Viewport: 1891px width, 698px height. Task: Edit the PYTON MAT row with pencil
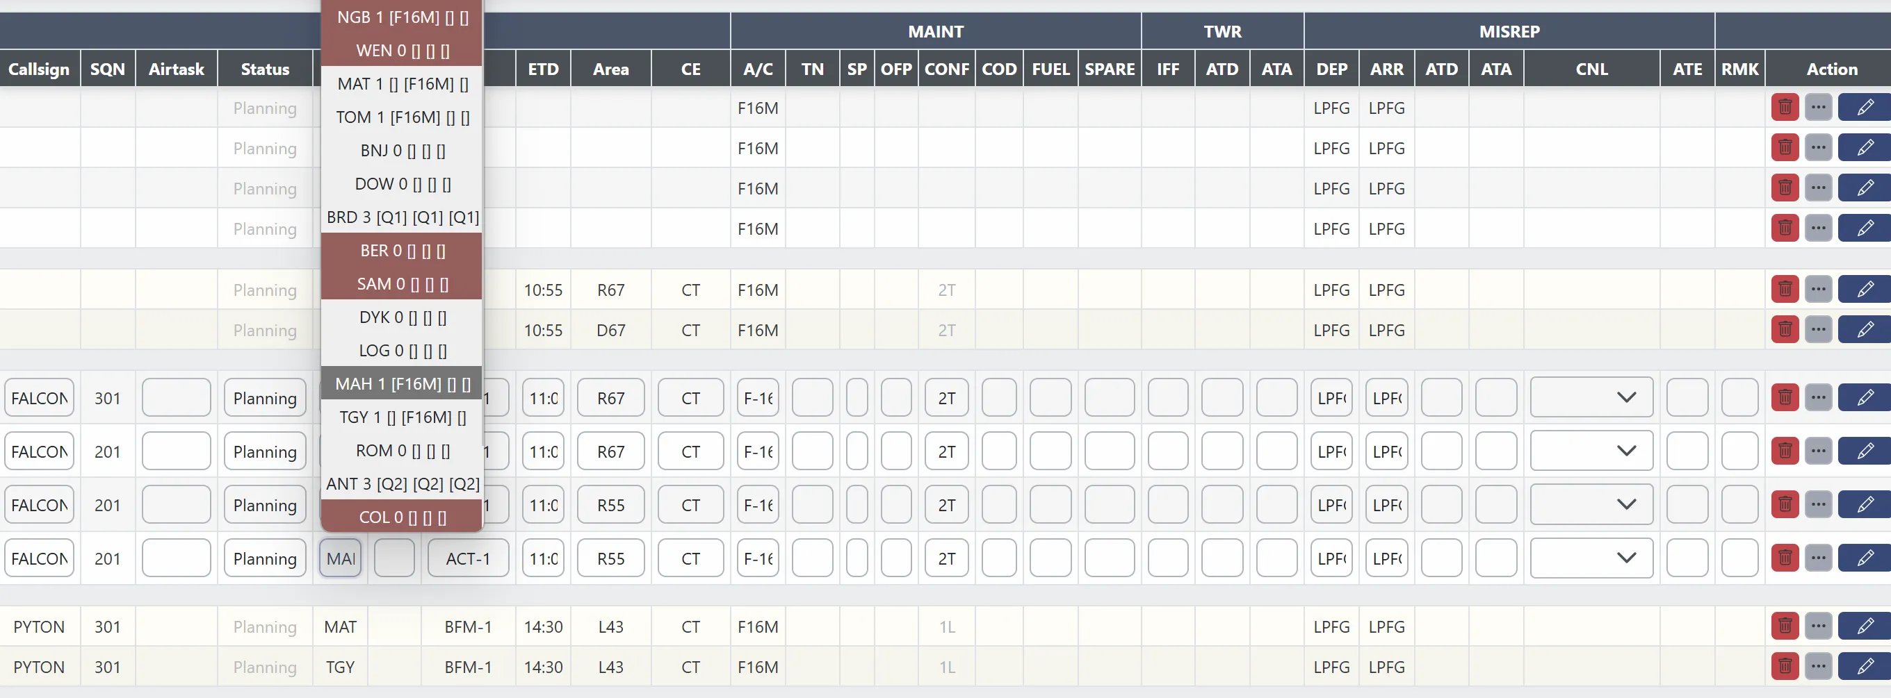tap(1864, 627)
